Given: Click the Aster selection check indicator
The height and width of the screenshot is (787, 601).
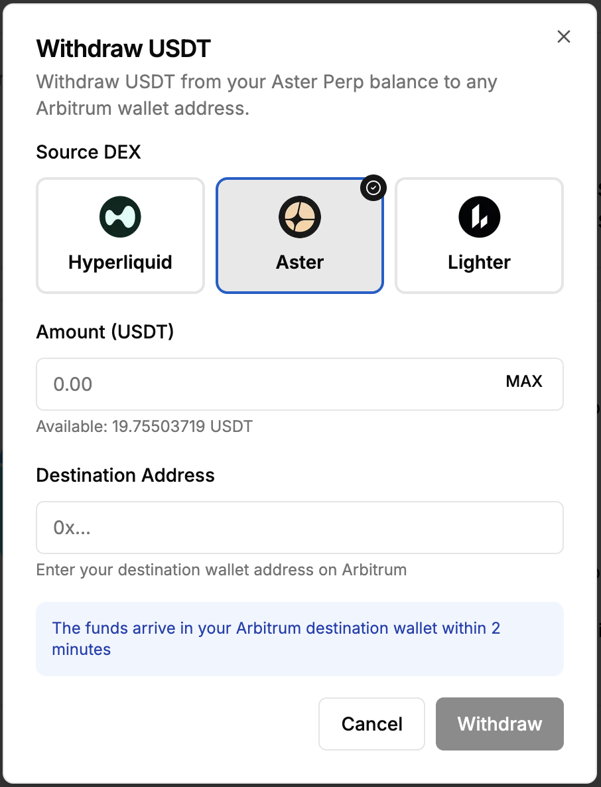Looking at the screenshot, I should tap(373, 188).
